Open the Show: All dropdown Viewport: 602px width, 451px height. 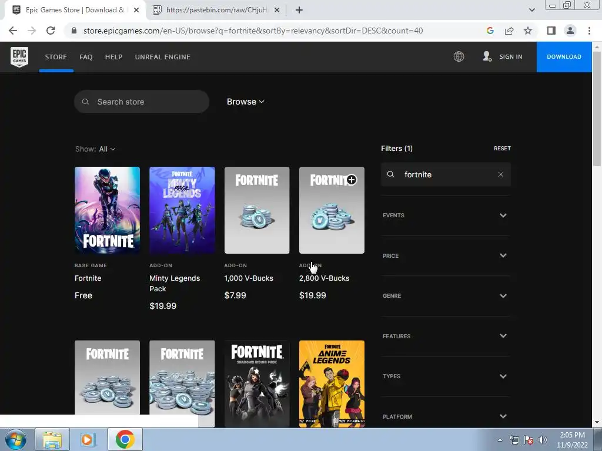[x=95, y=149]
